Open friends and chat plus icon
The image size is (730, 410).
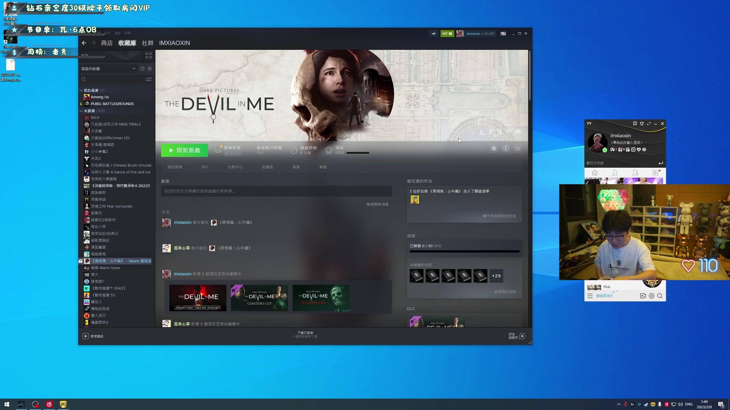point(522,336)
